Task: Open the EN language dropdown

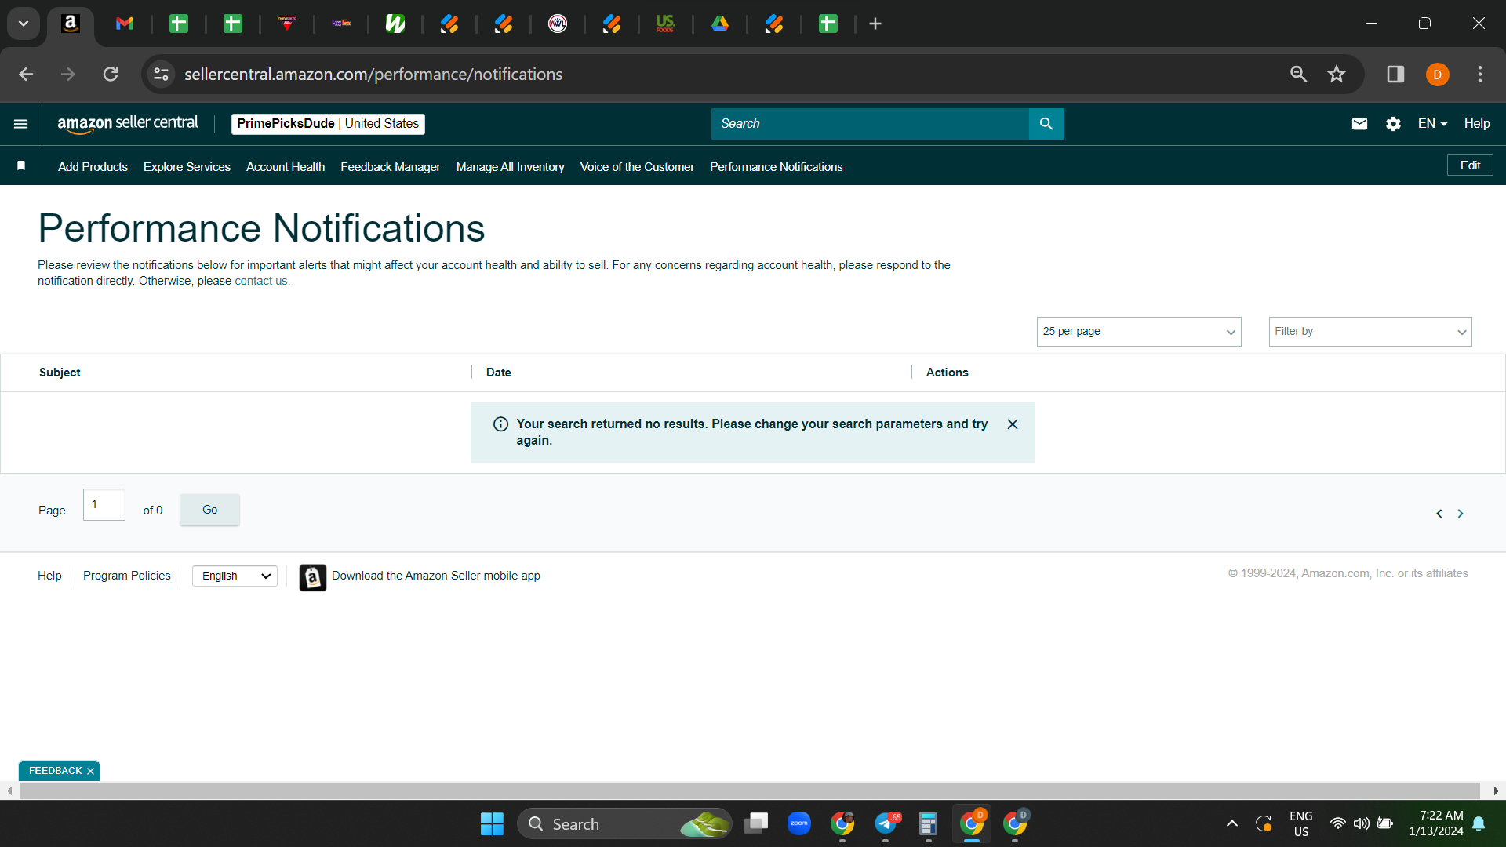Action: 1432,124
